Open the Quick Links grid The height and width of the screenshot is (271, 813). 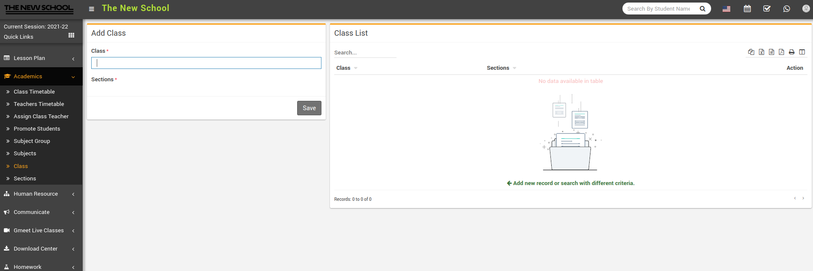[x=71, y=36]
